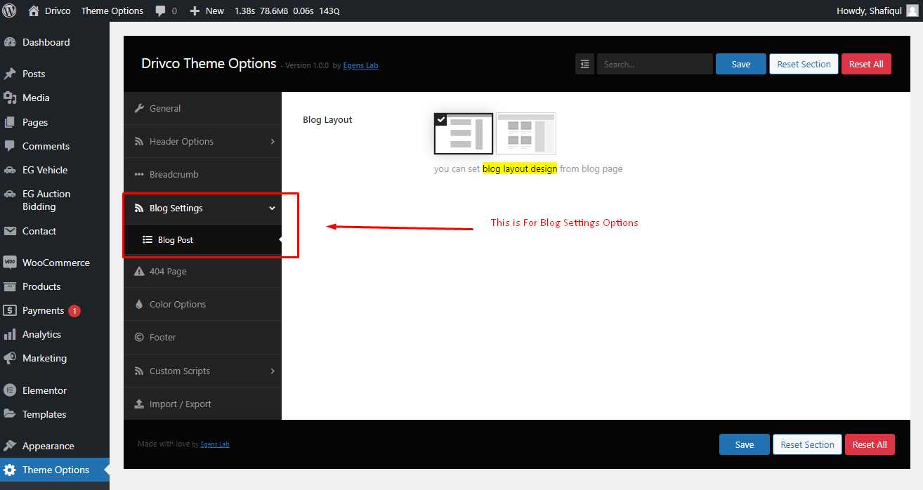Screen dimensions: 923x490
Task: Click the expand-all sections icon beside search
Action: (x=584, y=64)
